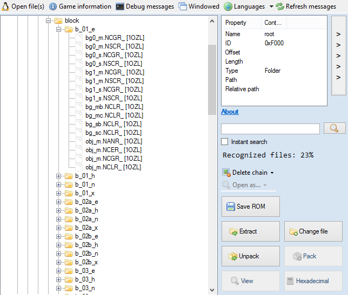
Task: Click the b_01_h folder icon
Action: (x=69, y=176)
